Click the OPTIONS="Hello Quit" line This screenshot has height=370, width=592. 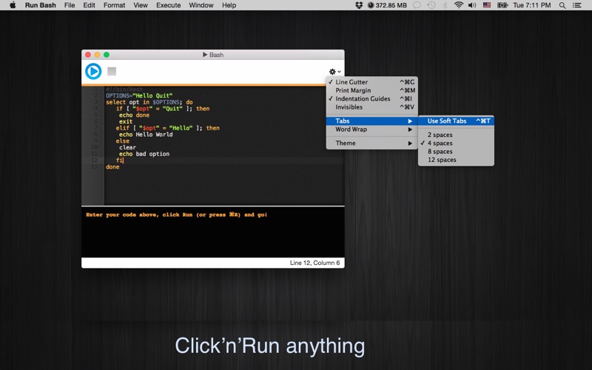click(139, 95)
